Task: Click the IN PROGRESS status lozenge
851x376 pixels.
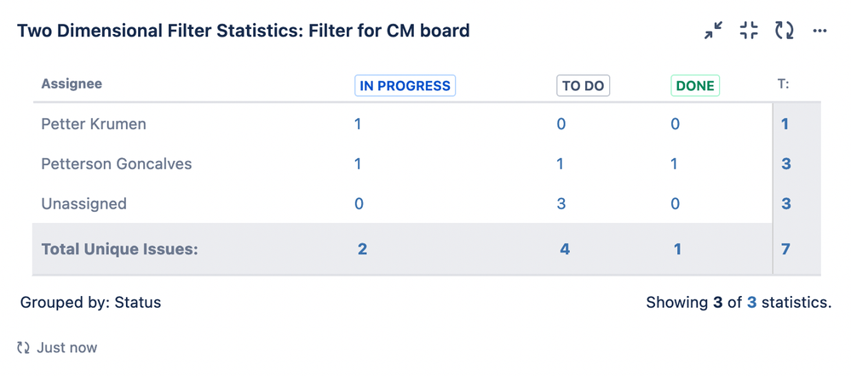Action: pyautogui.click(x=405, y=86)
